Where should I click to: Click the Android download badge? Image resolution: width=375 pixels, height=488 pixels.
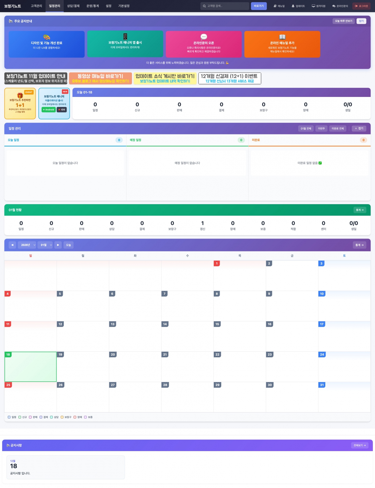(x=48, y=110)
